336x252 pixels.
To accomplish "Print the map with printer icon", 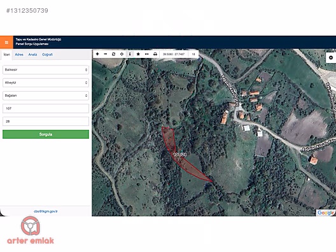I will pyautogui.click(x=155, y=54).
